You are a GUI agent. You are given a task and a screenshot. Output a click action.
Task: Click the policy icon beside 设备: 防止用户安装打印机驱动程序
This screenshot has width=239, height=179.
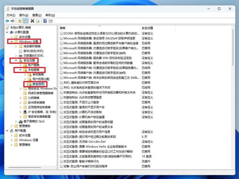[x=61, y=166]
